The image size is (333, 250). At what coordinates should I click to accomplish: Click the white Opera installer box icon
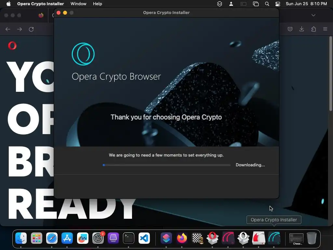[243, 238]
